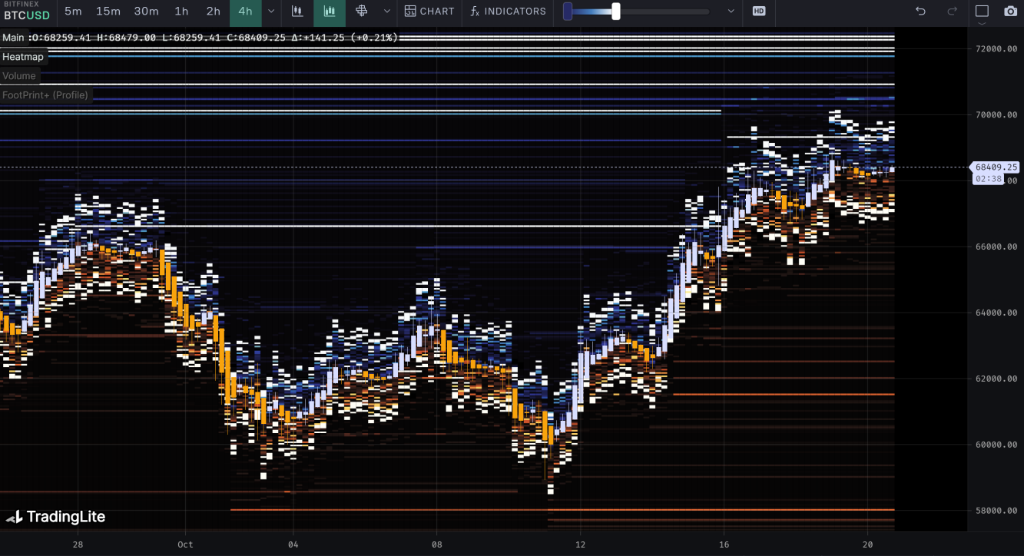Select the candlestick chart type icon
This screenshot has width=1024, height=556.
coord(297,12)
